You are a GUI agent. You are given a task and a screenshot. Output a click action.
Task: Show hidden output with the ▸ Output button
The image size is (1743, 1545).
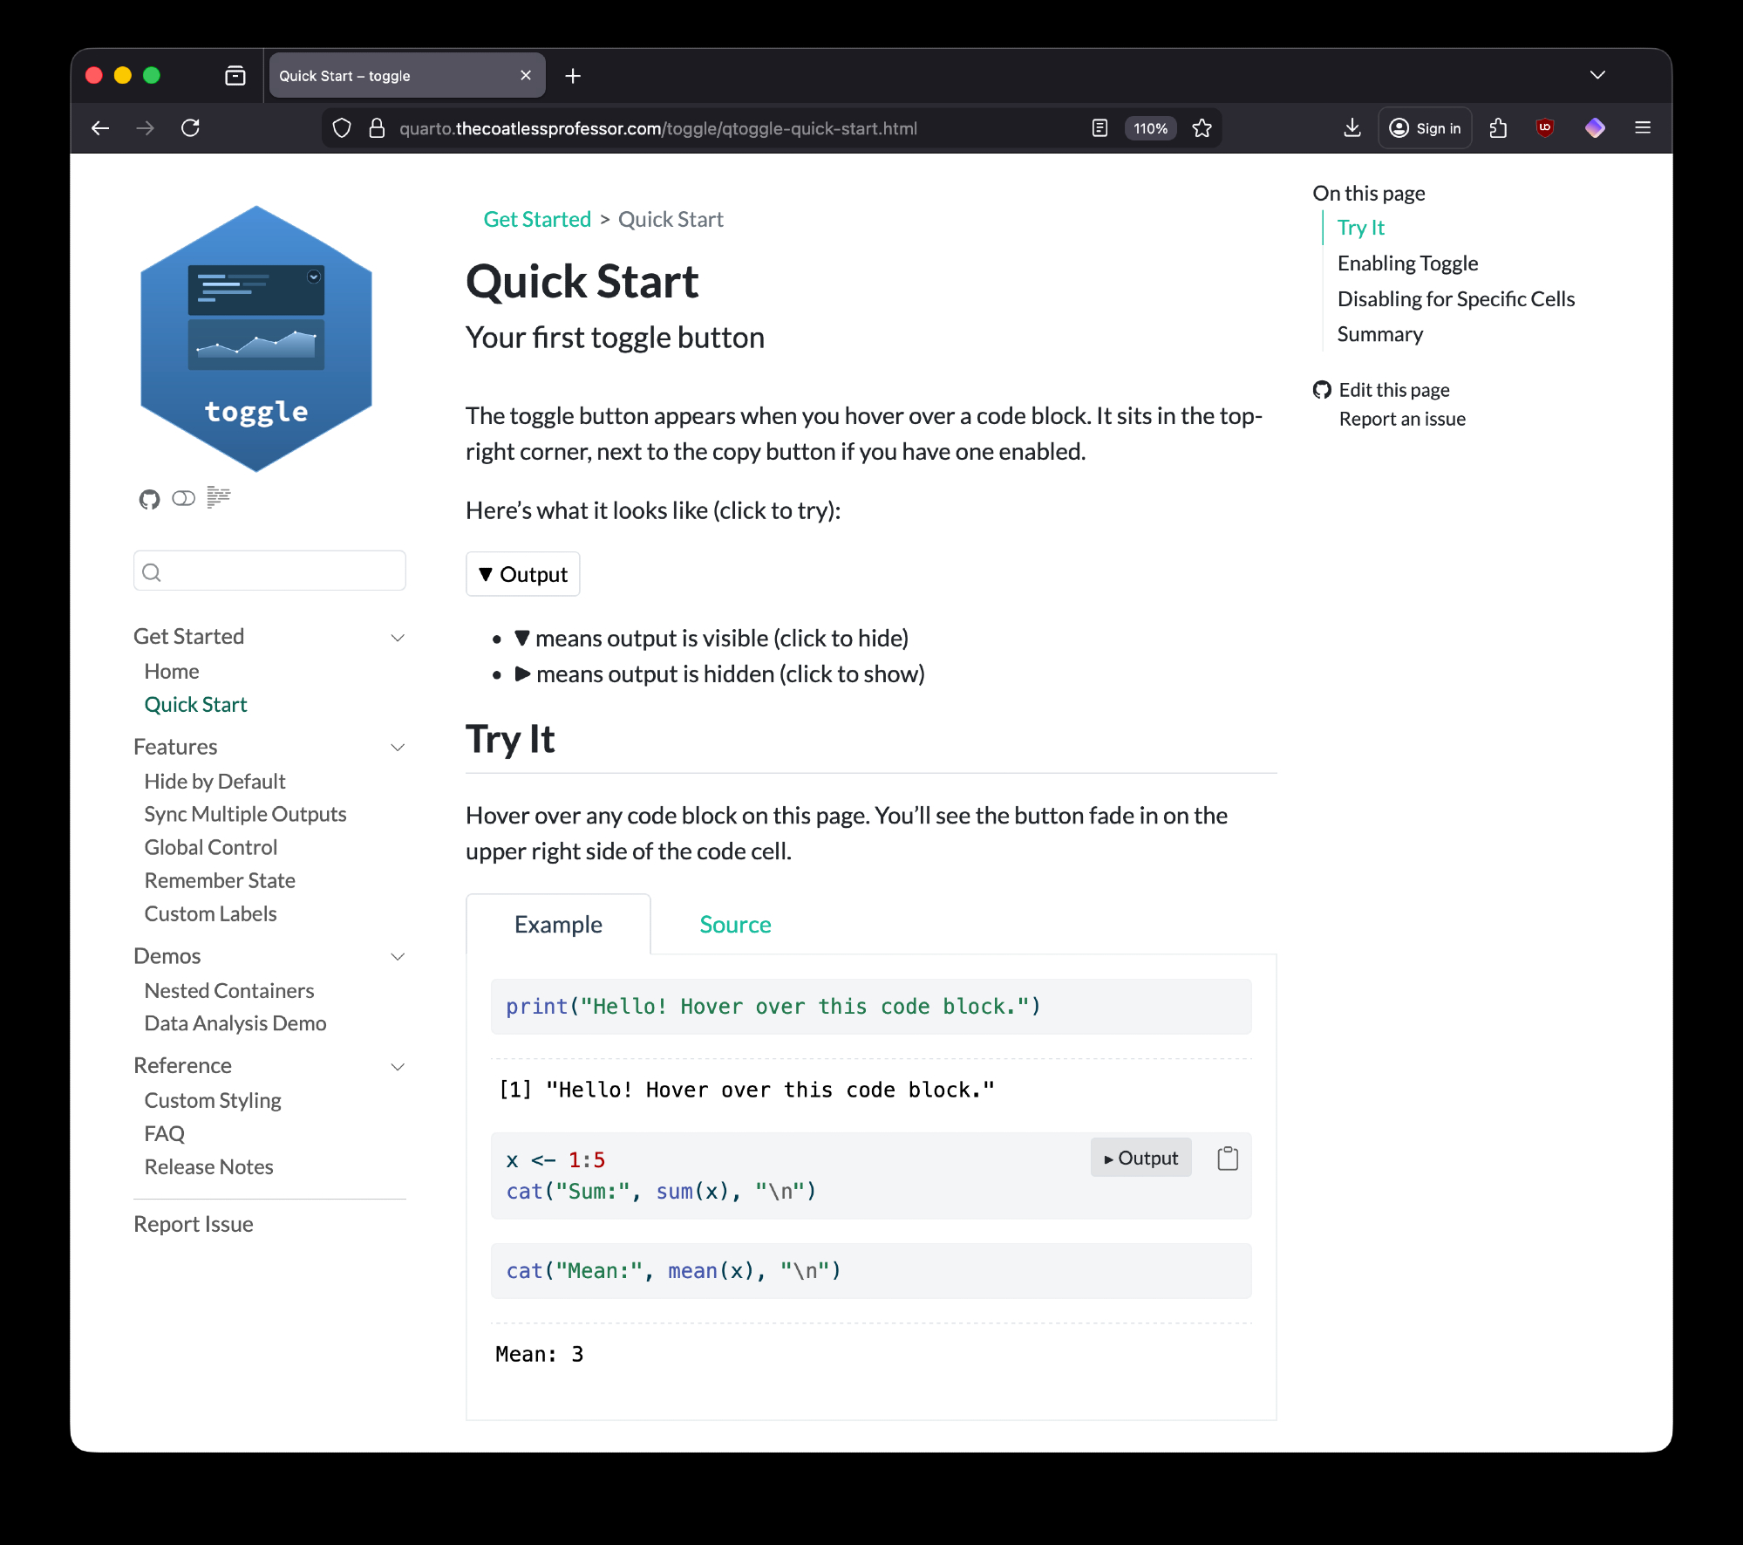1140,1159
